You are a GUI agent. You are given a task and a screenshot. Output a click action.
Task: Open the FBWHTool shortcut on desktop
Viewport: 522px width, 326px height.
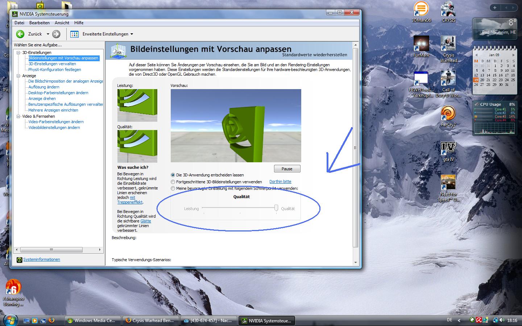tap(421, 84)
